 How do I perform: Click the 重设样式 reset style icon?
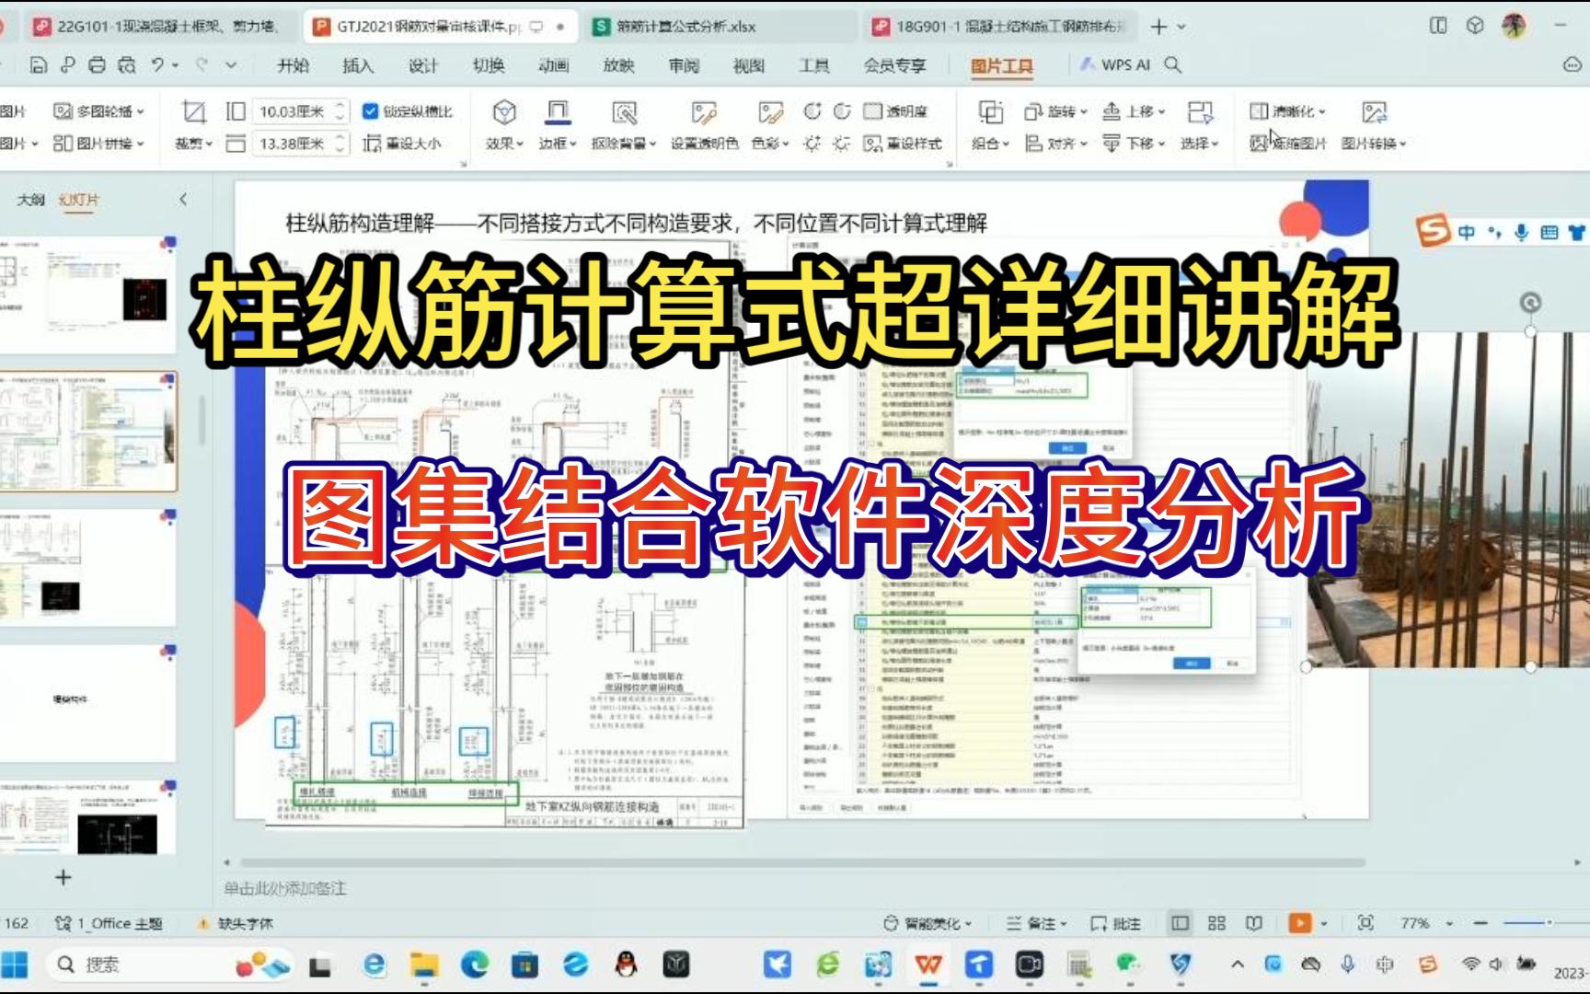[x=906, y=144]
